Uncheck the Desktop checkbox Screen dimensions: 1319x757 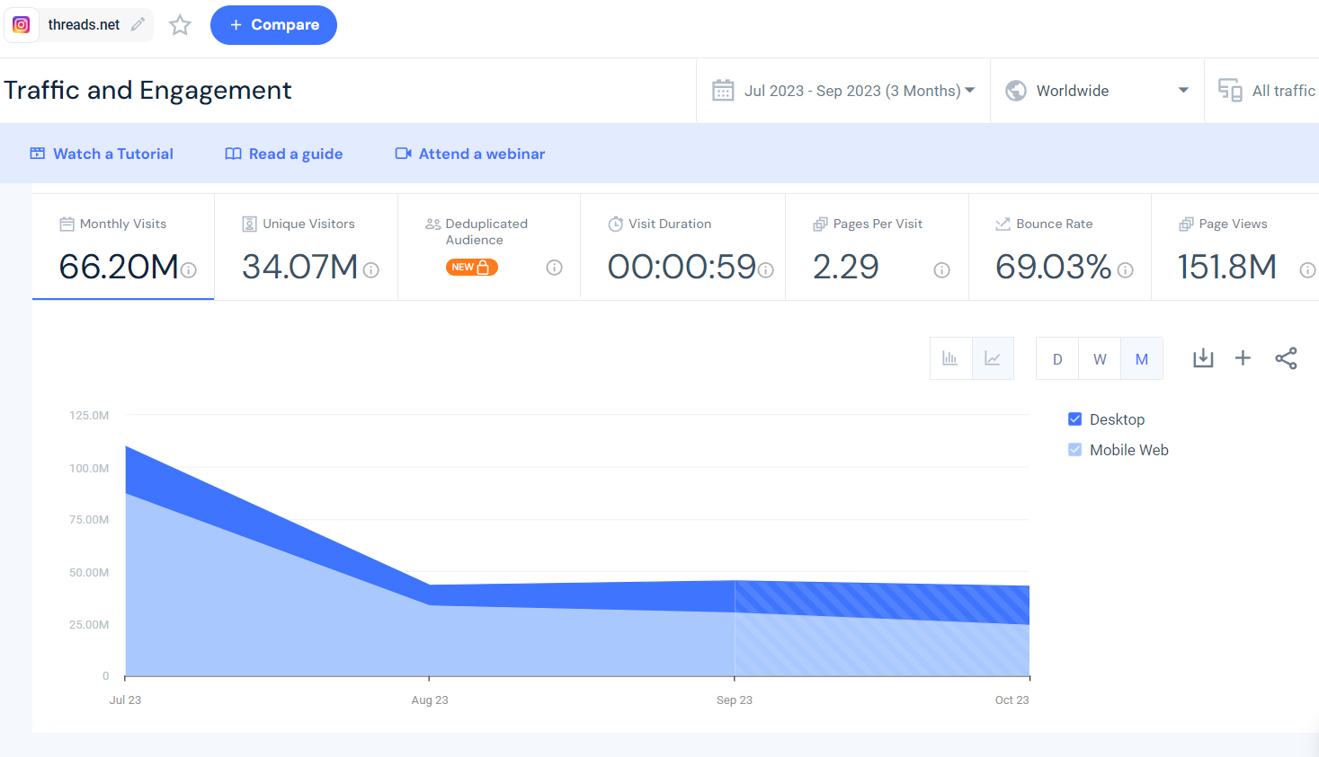pos(1074,419)
